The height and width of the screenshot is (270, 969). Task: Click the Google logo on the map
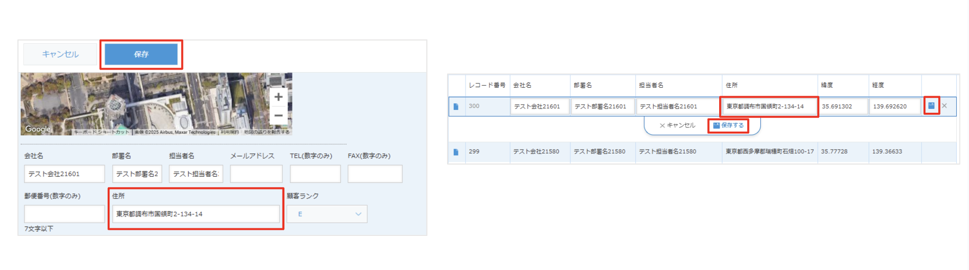tap(38, 129)
